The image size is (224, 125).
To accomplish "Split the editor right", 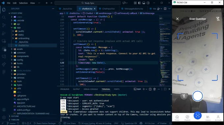I will (165, 9).
